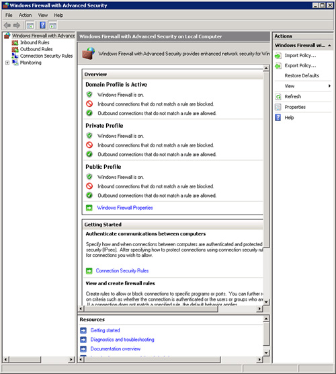Click the Import Policy green arrow icon

coord(278,56)
